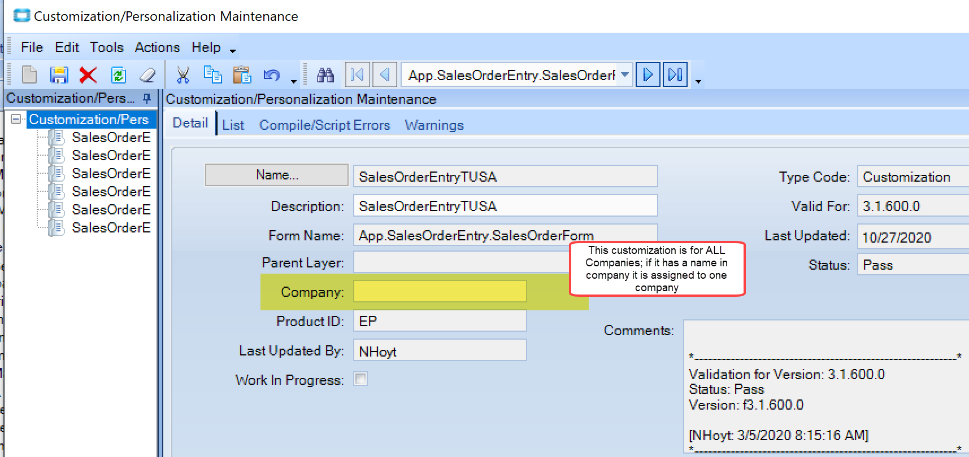This screenshot has height=457, width=969.
Task: Click the "Status: Pass" comment line
Action: [726, 389]
